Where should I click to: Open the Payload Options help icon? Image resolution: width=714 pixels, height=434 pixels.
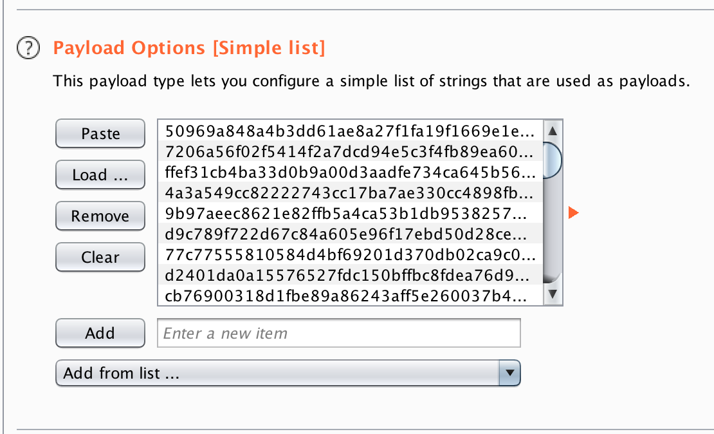tap(27, 48)
